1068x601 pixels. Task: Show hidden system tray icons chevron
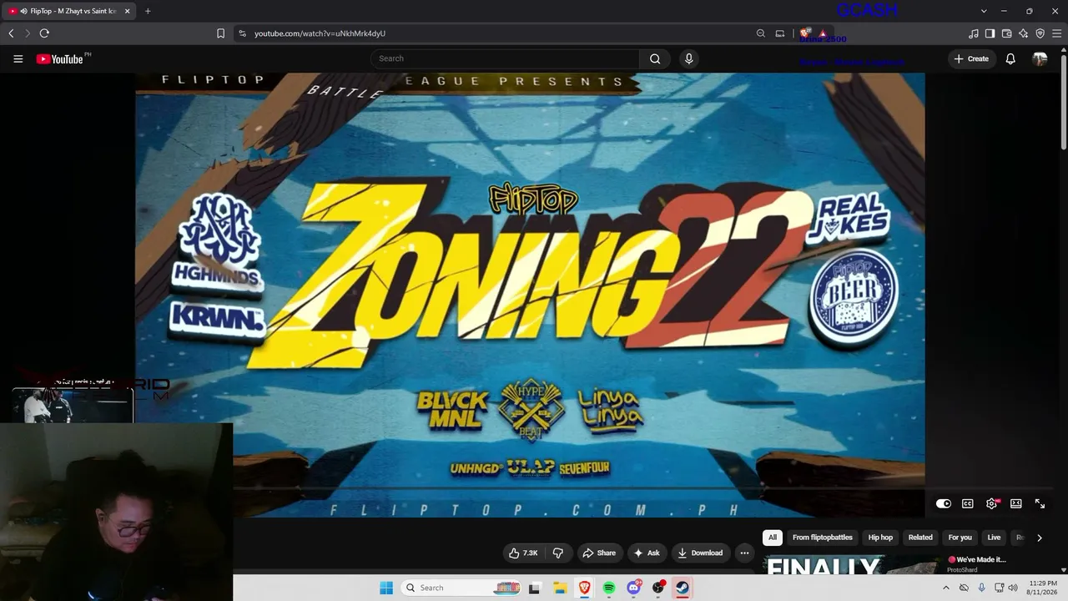coord(945,588)
